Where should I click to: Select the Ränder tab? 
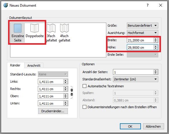coord(15,65)
